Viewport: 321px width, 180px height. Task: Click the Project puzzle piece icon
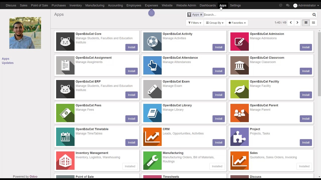239,137
